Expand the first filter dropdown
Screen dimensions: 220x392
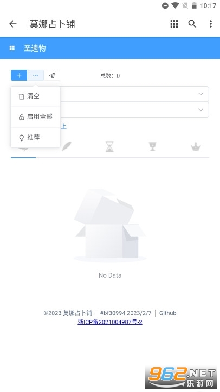(134, 94)
